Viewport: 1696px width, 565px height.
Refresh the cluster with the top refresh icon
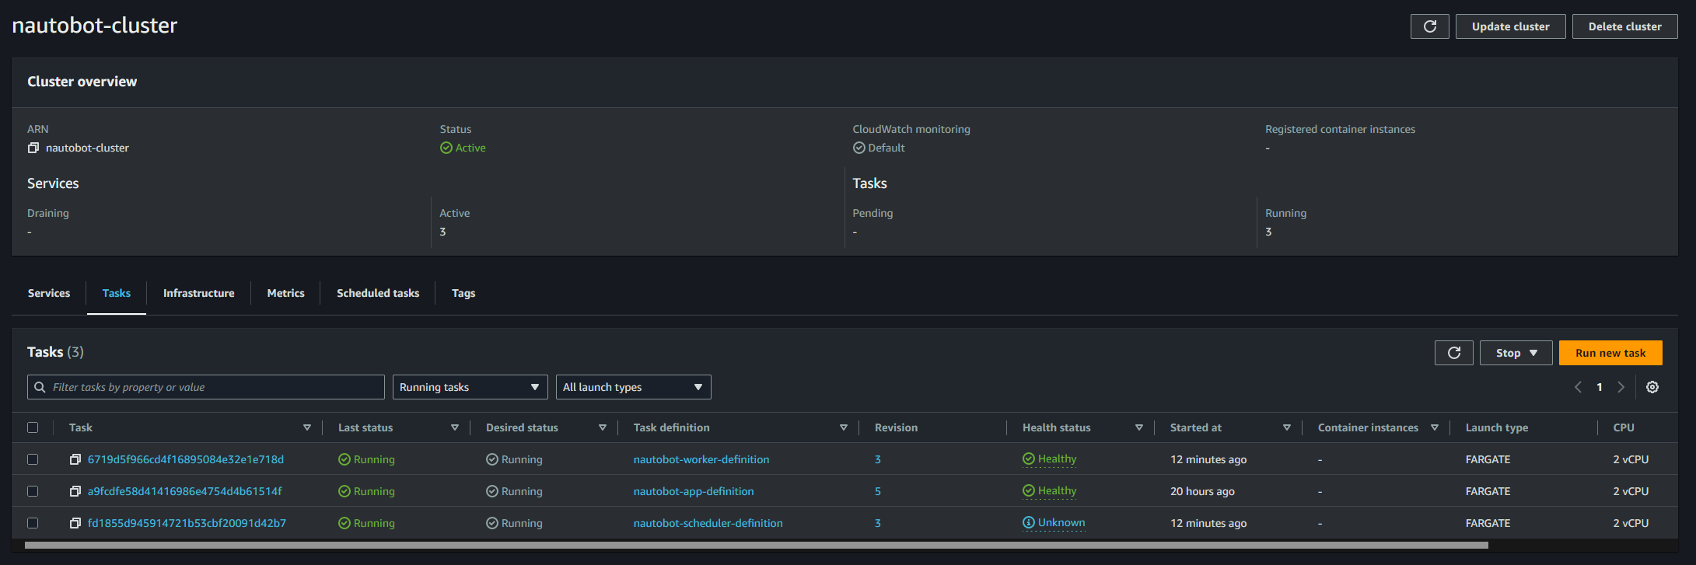pos(1429,26)
